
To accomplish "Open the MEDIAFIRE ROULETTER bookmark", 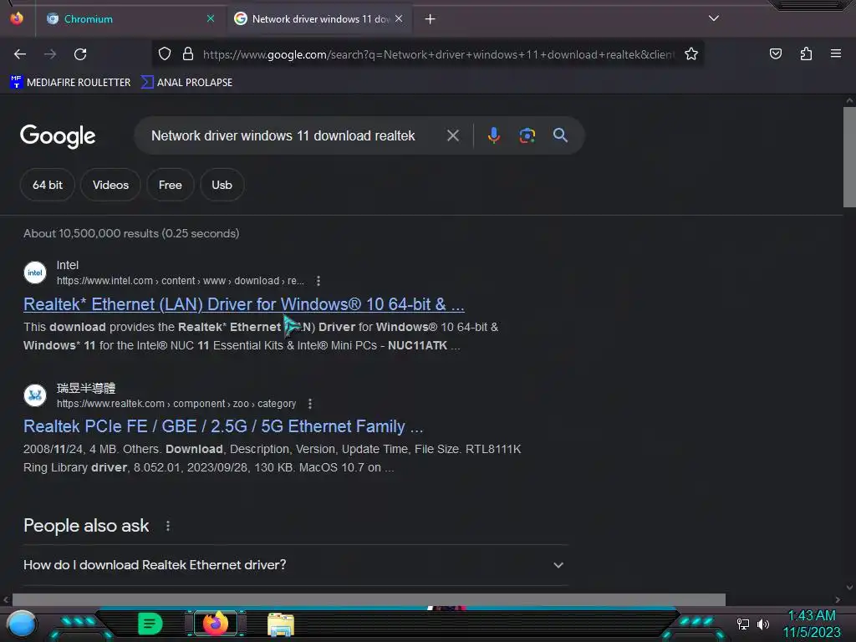I will [x=70, y=83].
